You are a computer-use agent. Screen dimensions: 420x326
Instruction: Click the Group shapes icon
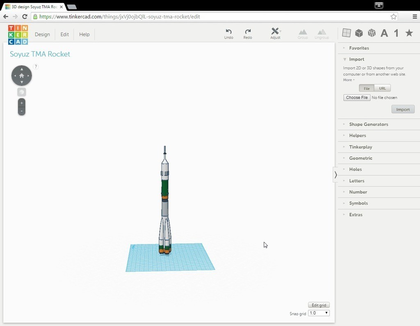(303, 34)
